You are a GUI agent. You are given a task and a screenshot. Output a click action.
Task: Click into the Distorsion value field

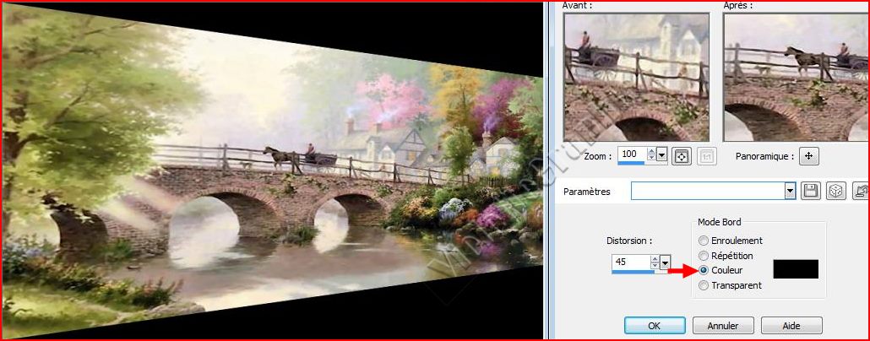[631, 262]
